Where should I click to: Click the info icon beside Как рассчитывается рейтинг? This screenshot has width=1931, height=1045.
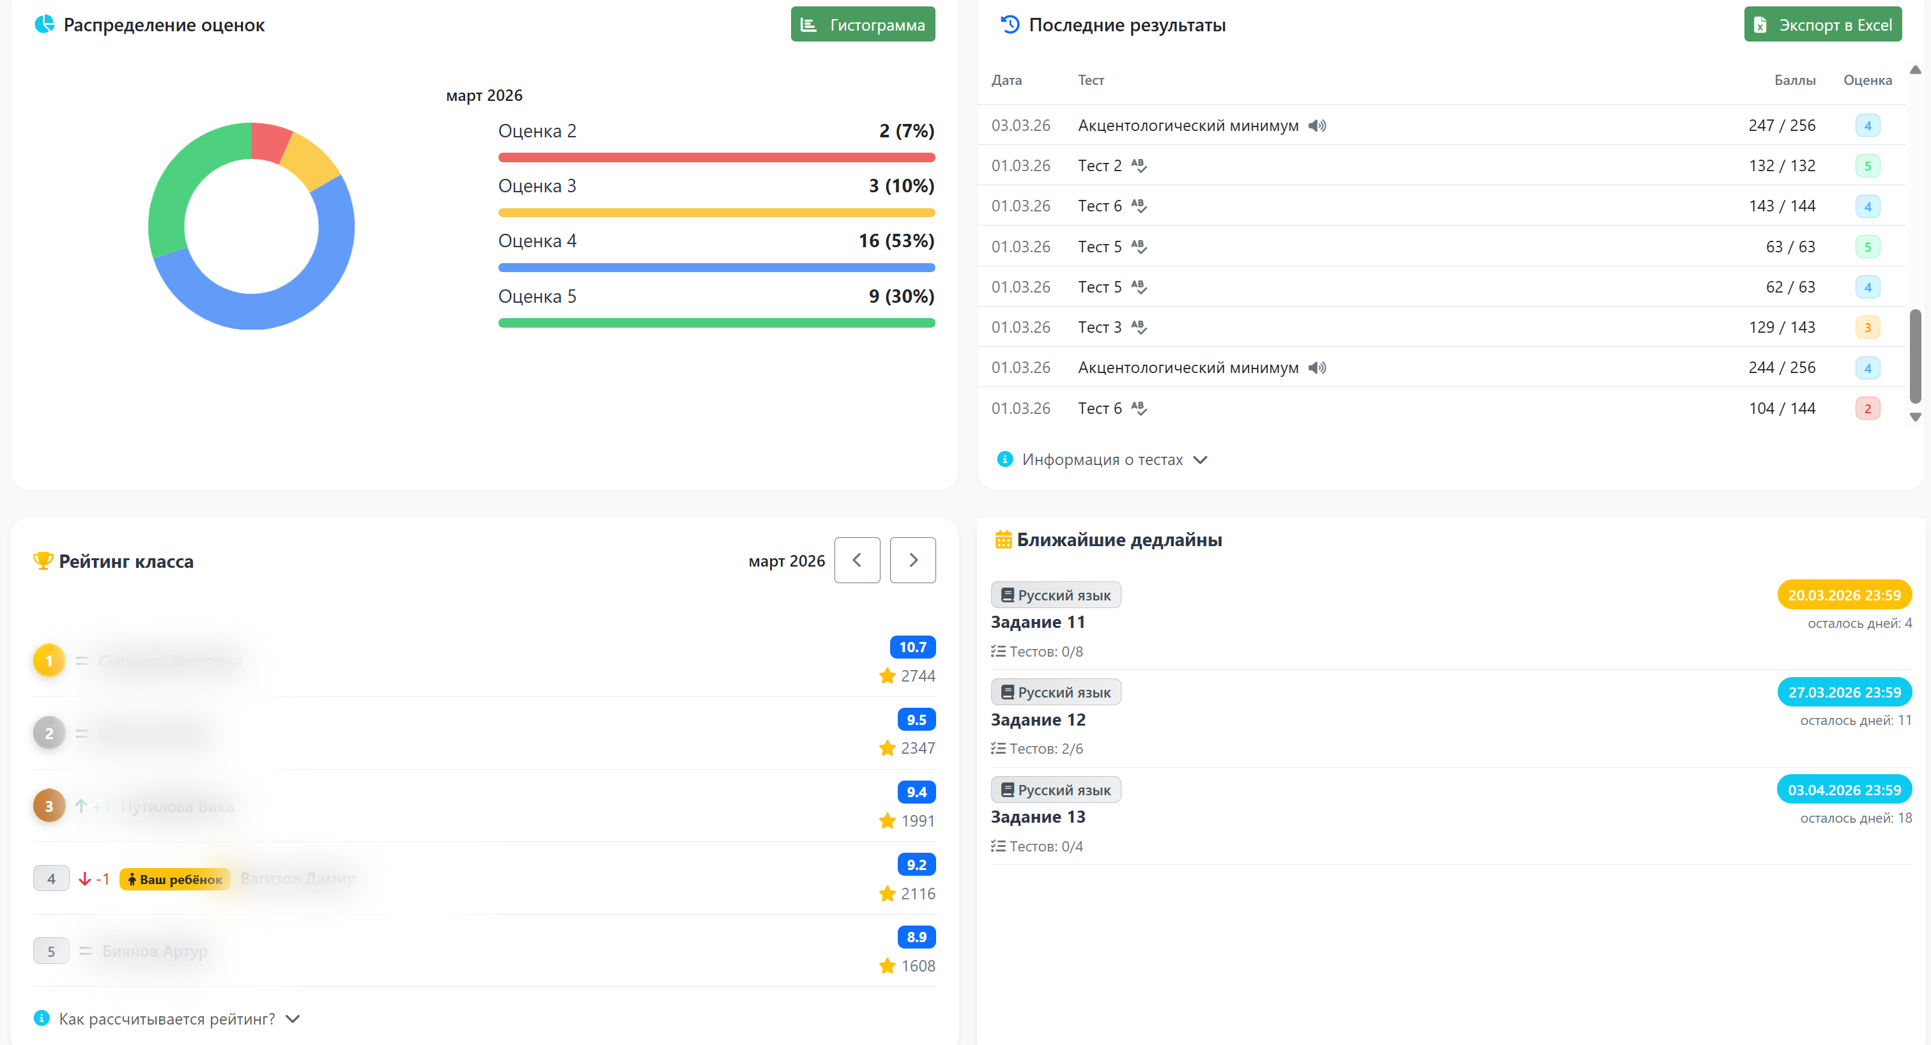pyautogui.click(x=42, y=1019)
